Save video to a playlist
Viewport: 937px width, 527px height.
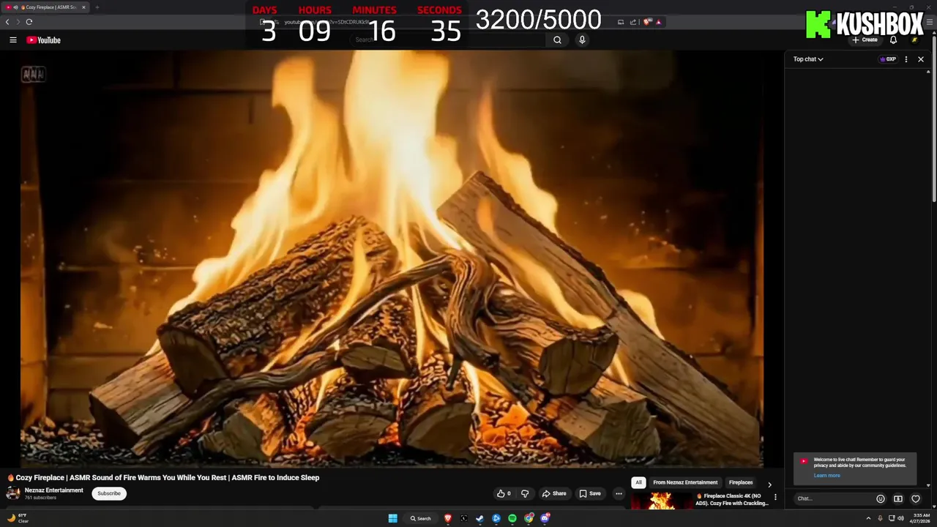(x=590, y=493)
